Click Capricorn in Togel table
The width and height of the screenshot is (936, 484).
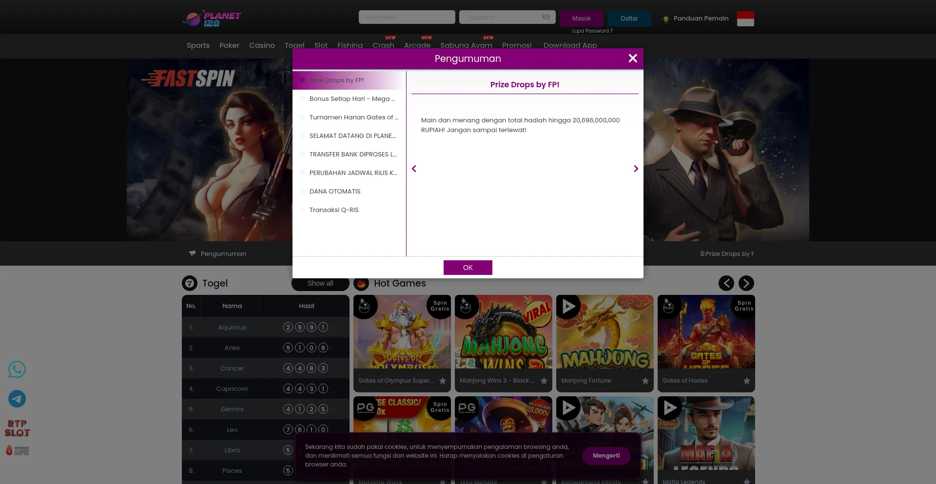232,389
